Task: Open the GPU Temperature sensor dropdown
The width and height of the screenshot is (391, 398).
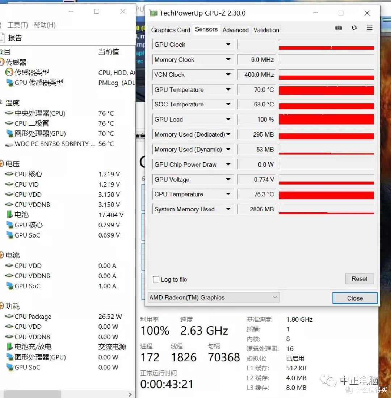Action: click(x=228, y=89)
